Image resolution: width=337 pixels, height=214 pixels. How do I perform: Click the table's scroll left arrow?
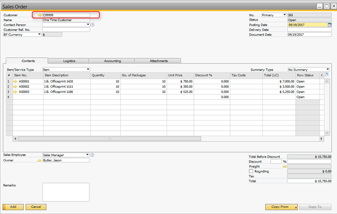(x=15, y=139)
